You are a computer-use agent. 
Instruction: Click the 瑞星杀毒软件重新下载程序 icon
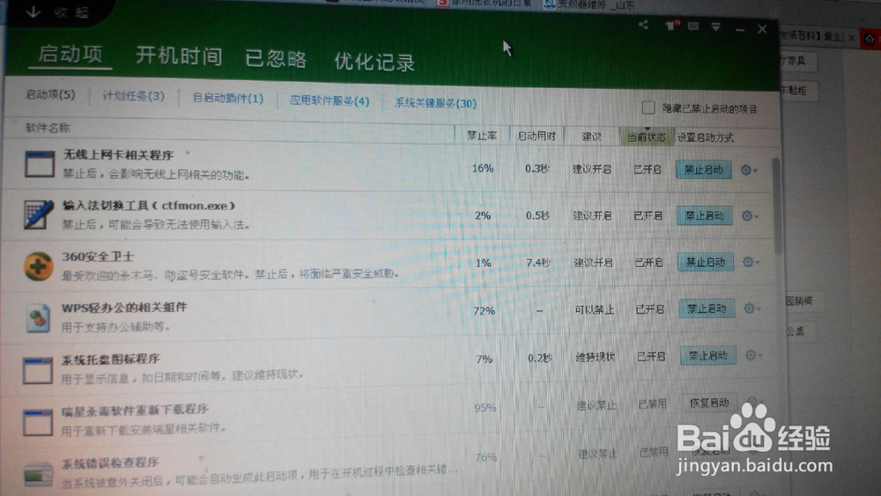(x=38, y=422)
